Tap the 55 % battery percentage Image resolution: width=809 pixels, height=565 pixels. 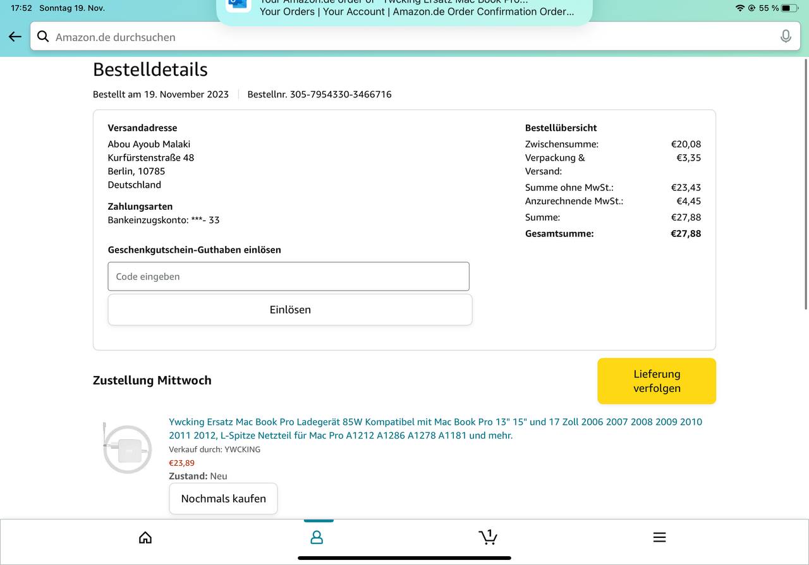point(769,8)
